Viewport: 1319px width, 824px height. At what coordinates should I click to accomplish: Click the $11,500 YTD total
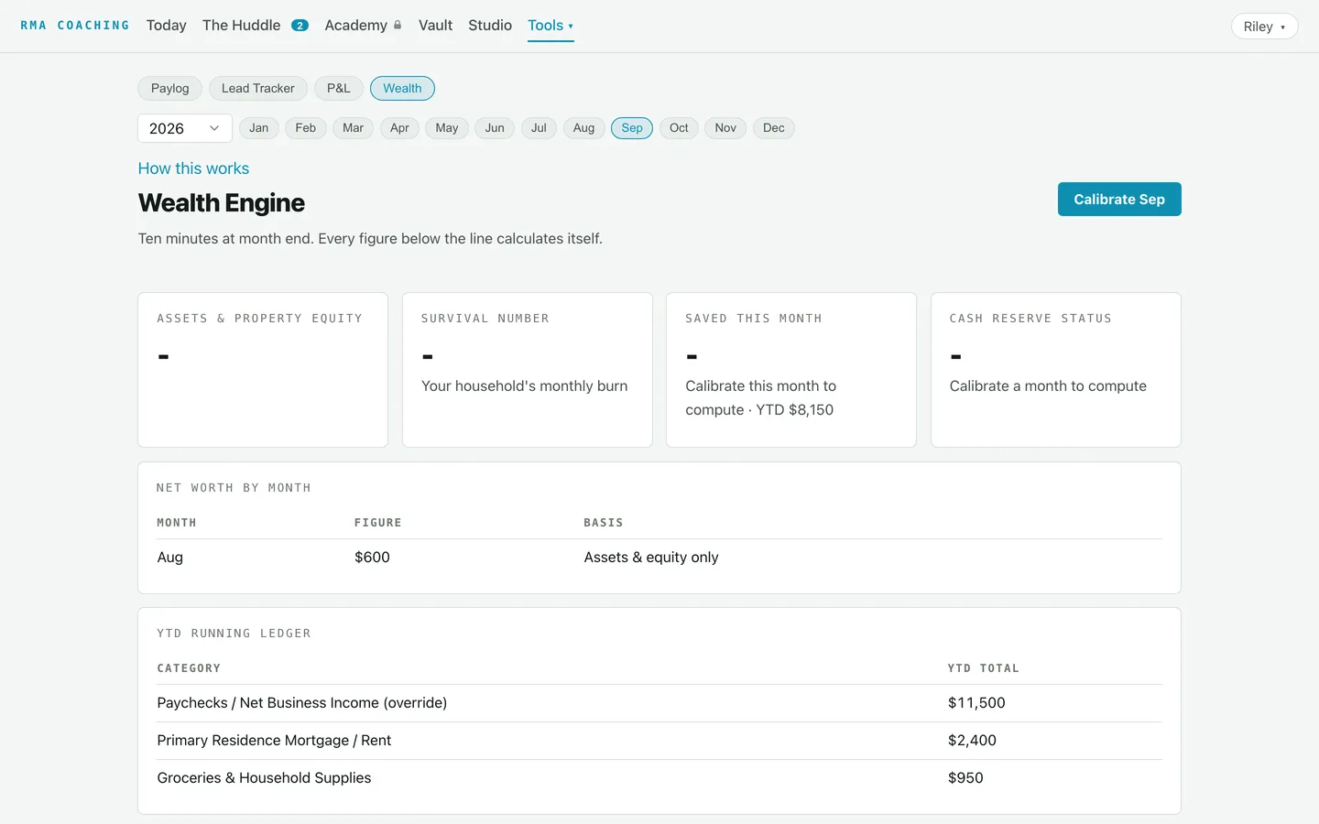click(976, 703)
